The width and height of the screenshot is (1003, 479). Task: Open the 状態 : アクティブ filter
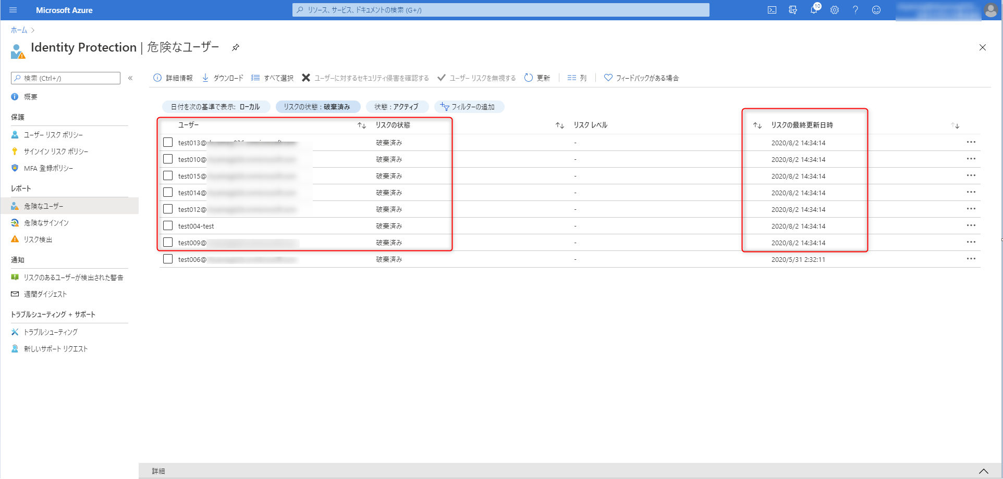coord(397,107)
